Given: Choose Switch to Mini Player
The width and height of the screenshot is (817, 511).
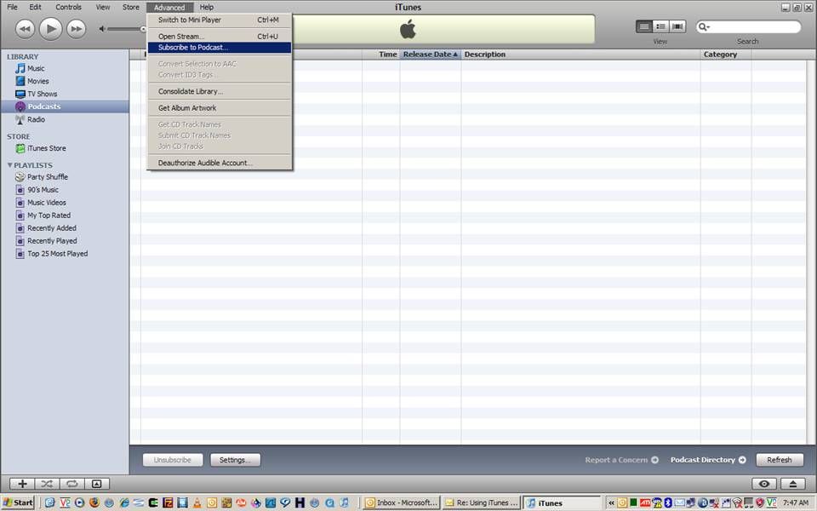Looking at the screenshot, I should click(220, 20).
